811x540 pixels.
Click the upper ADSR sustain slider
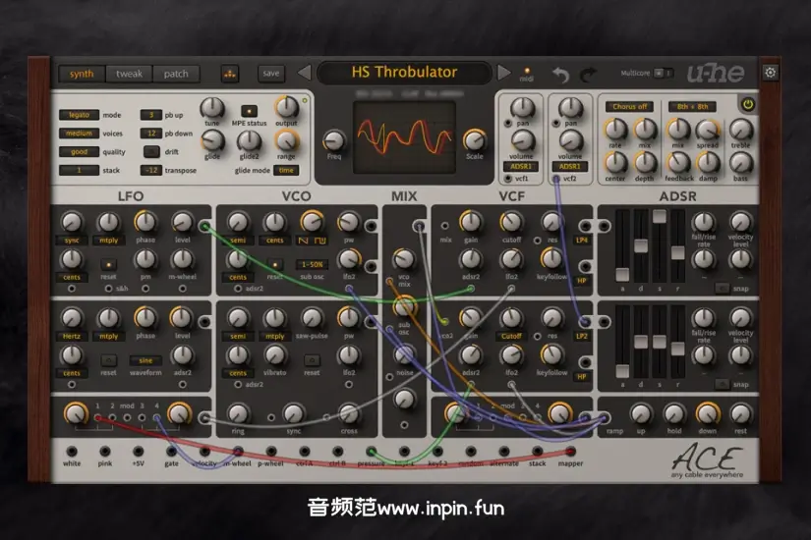pos(659,244)
